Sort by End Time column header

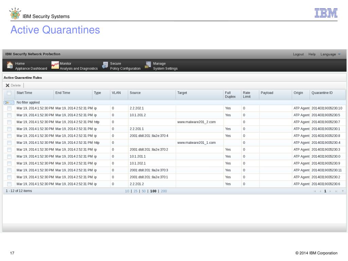pyautogui.click(x=73, y=94)
